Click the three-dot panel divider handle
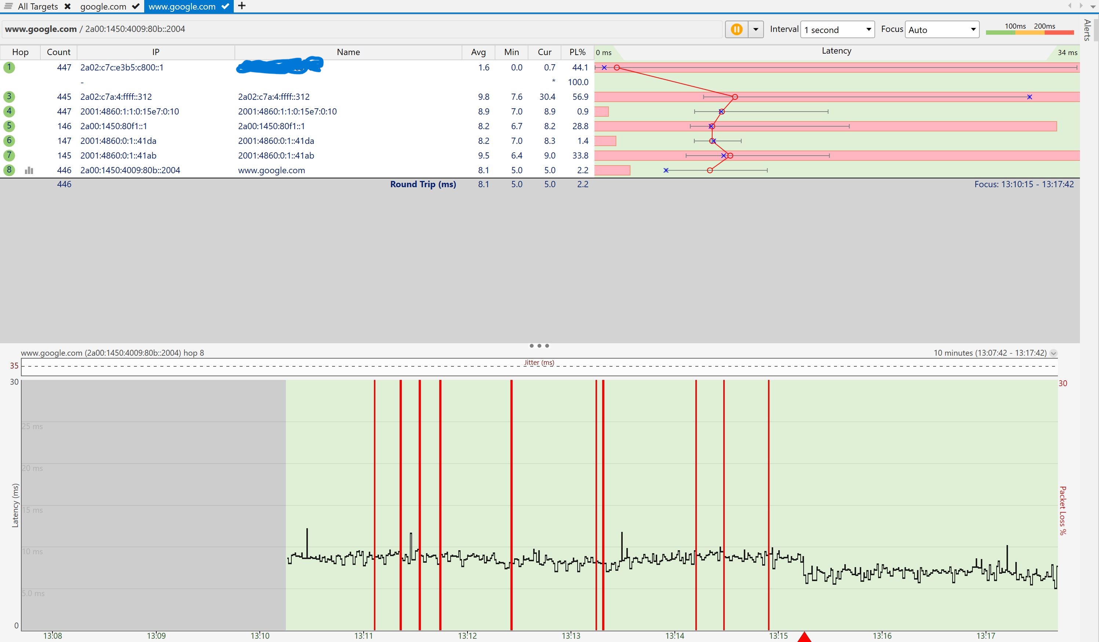This screenshot has height=642, width=1099. point(539,346)
